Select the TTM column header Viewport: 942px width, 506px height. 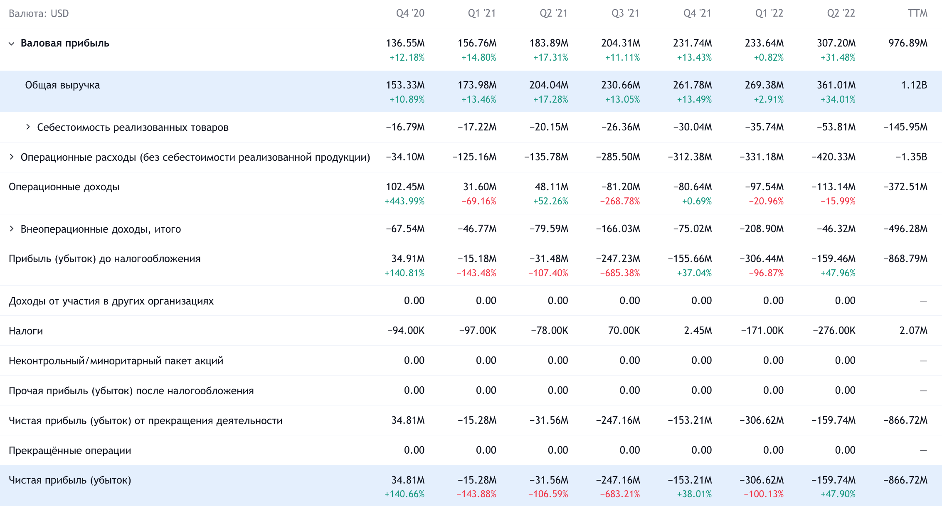point(917,13)
